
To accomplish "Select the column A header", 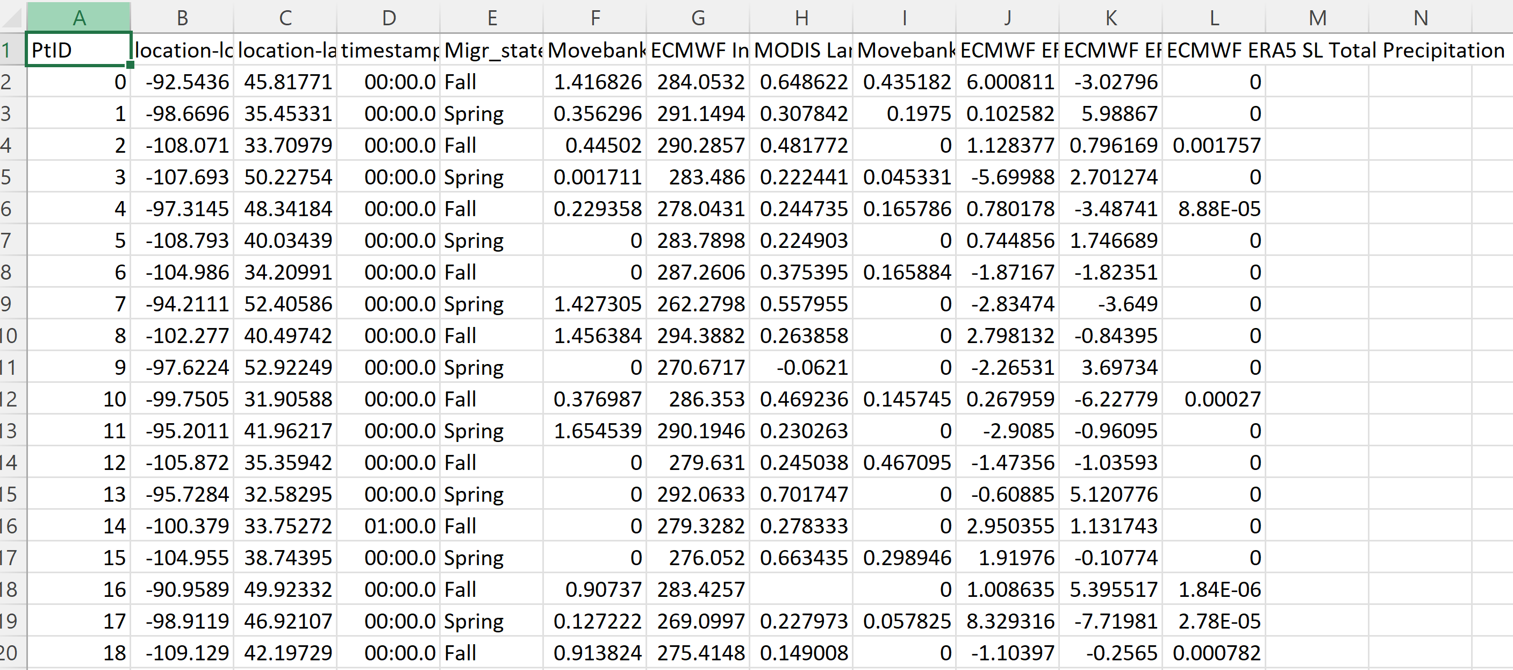I will pyautogui.click(x=80, y=18).
